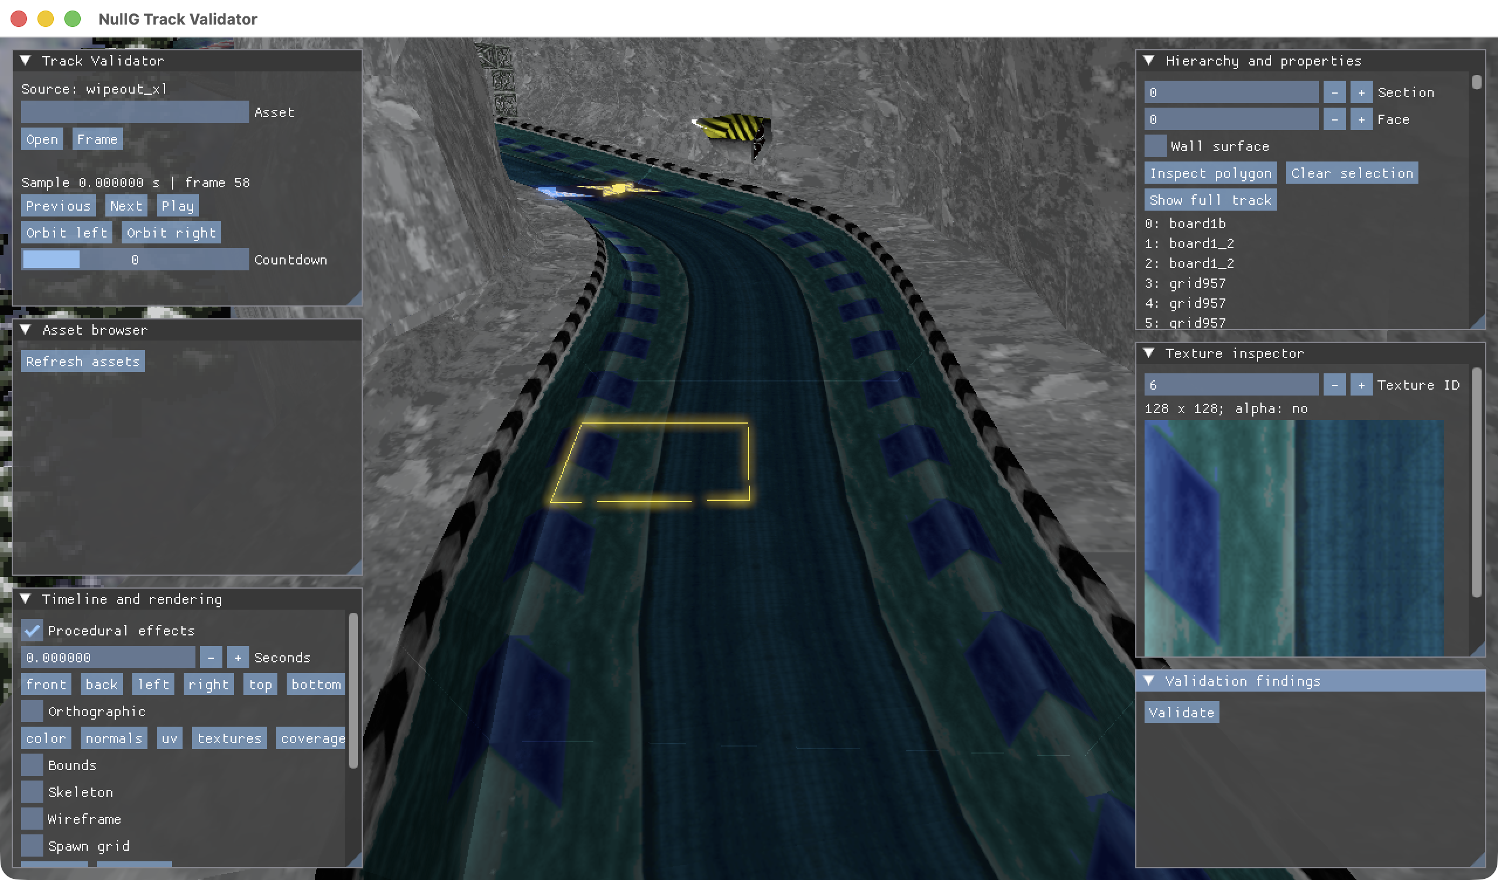1498x880 pixels.
Task: Select hierarchy entry 2: board1_2
Action: (x=1190, y=263)
